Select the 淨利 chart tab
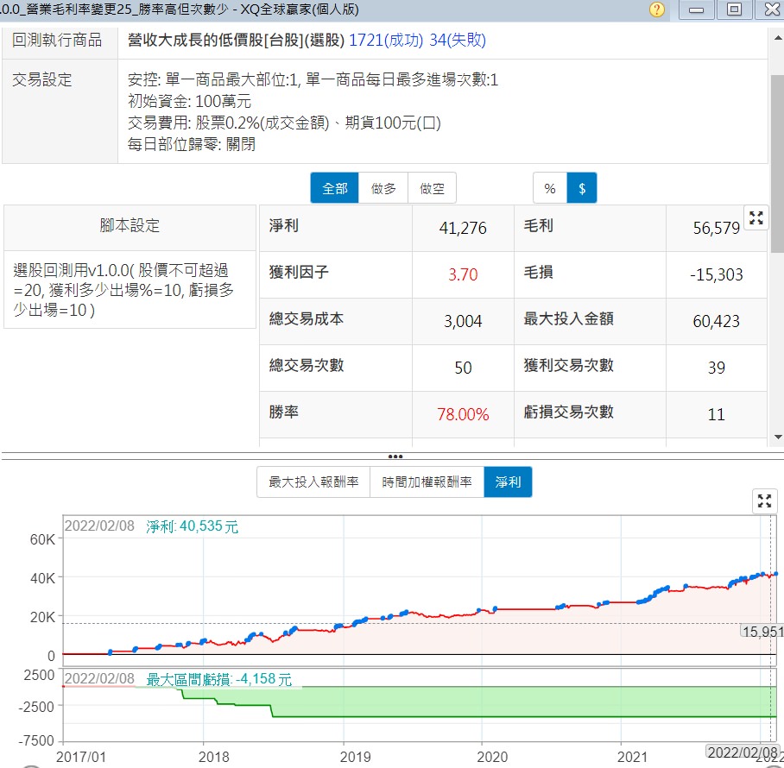Image resolution: width=784 pixels, height=768 pixels. pos(508,482)
